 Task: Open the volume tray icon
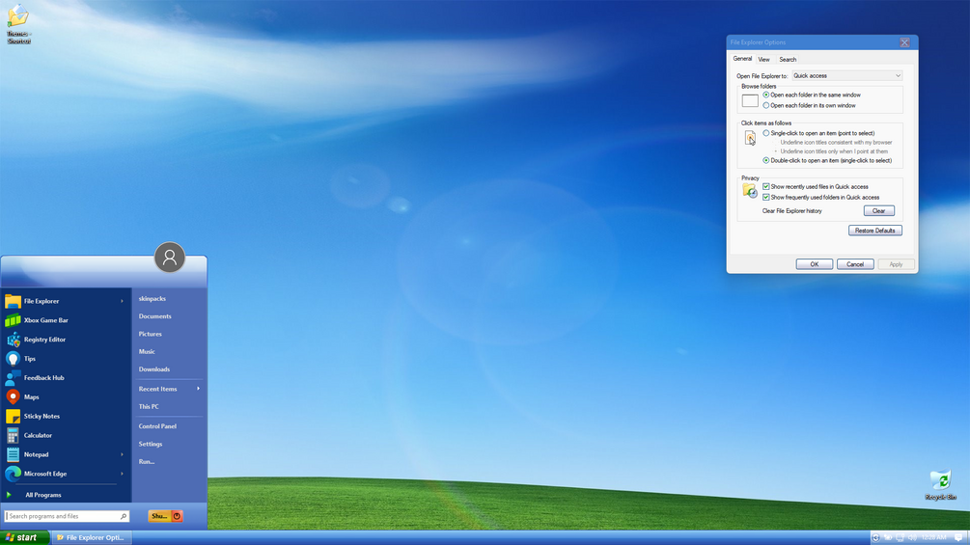[912, 537]
